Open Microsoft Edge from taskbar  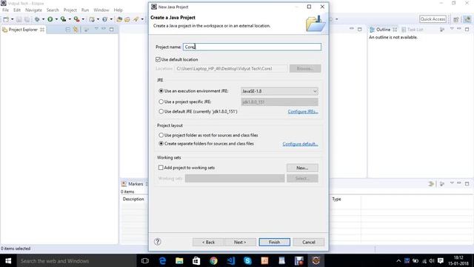coord(162,260)
